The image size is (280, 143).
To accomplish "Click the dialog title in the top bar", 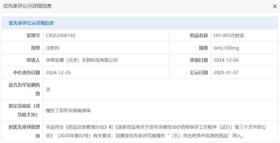I will pos(27,6).
